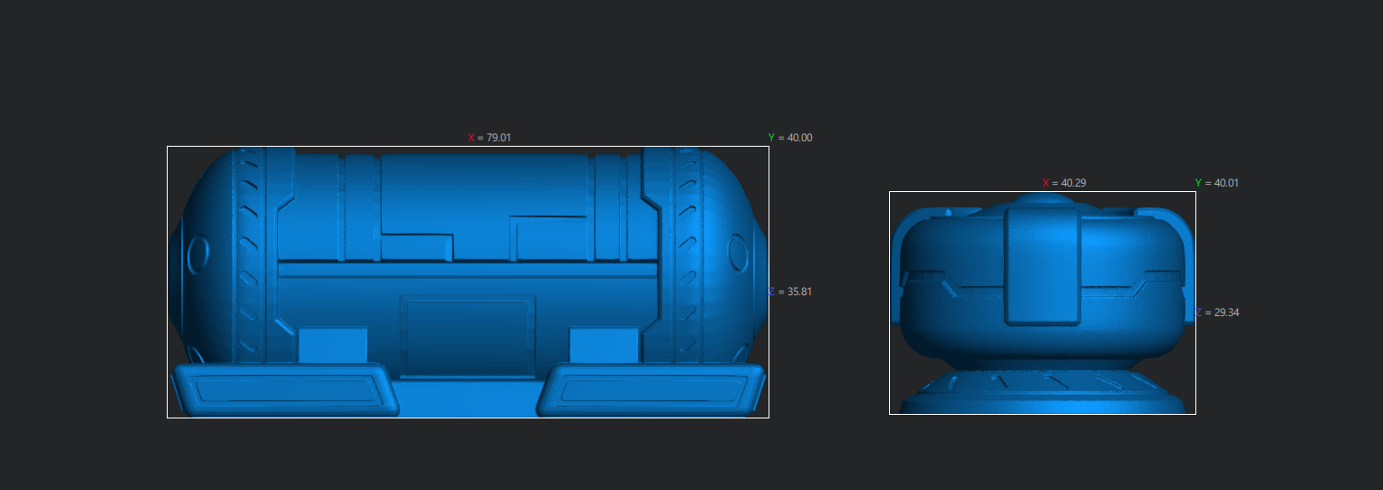Viewport: 1383px width, 490px height.
Task: Click the Z = 35.81 dimension label
Action: 789,292
